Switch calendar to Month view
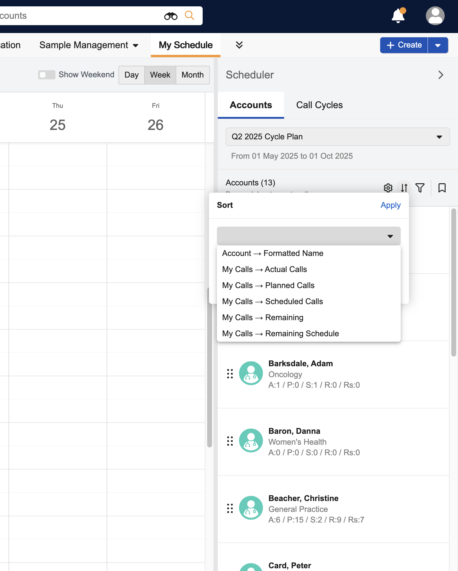The image size is (458, 571). click(192, 75)
